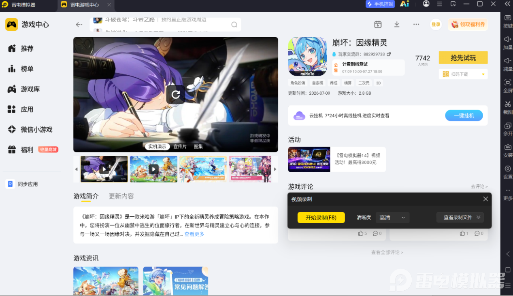Click the 登录 login button
The width and height of the screenshot is (513, 296).
tap(436, 24)
